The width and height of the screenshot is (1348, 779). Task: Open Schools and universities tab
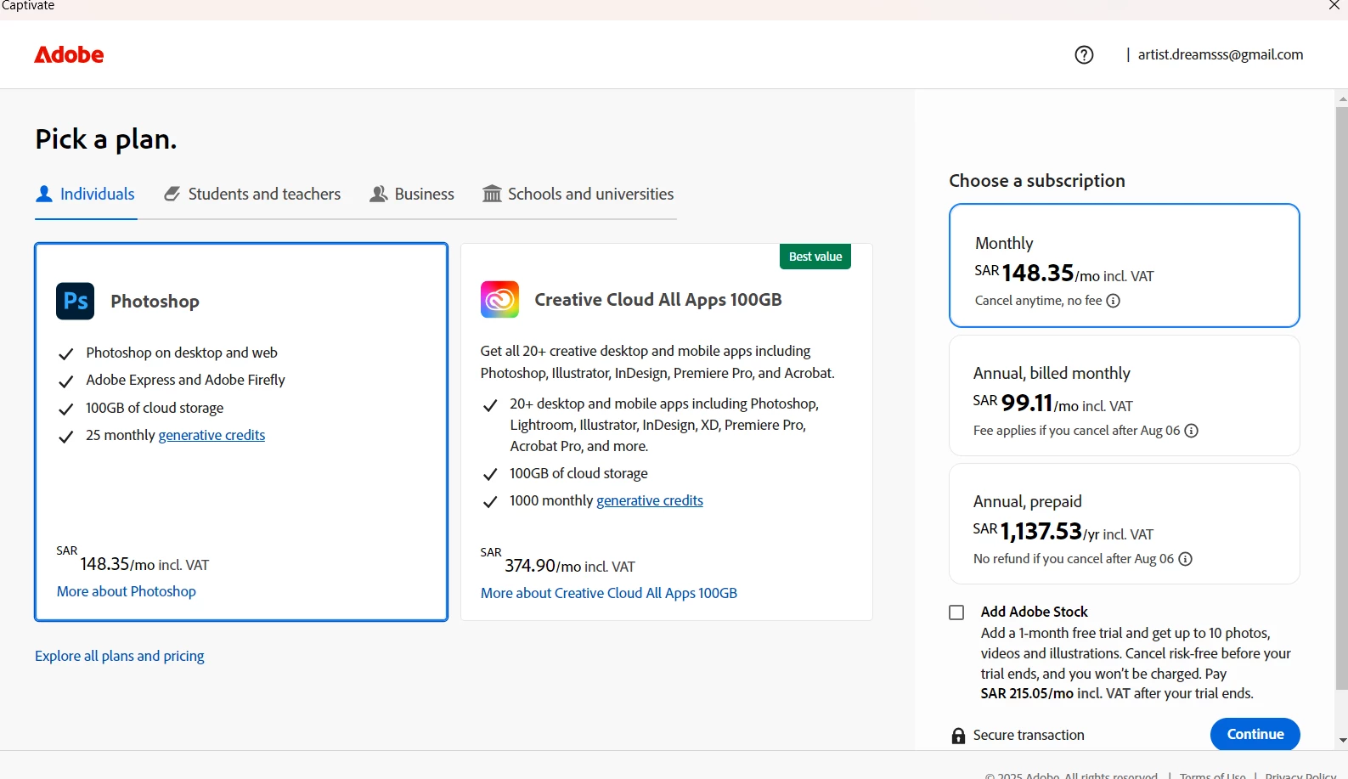pos(578,194)
